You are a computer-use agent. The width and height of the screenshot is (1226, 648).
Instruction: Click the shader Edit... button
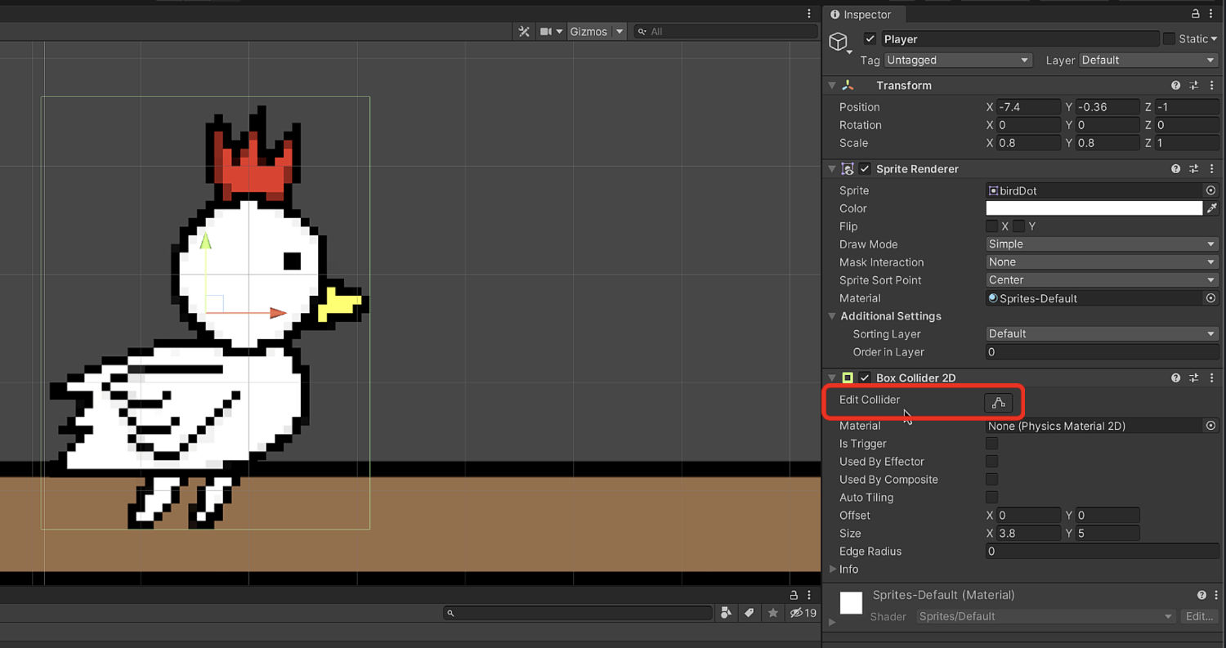(1199, 617)
